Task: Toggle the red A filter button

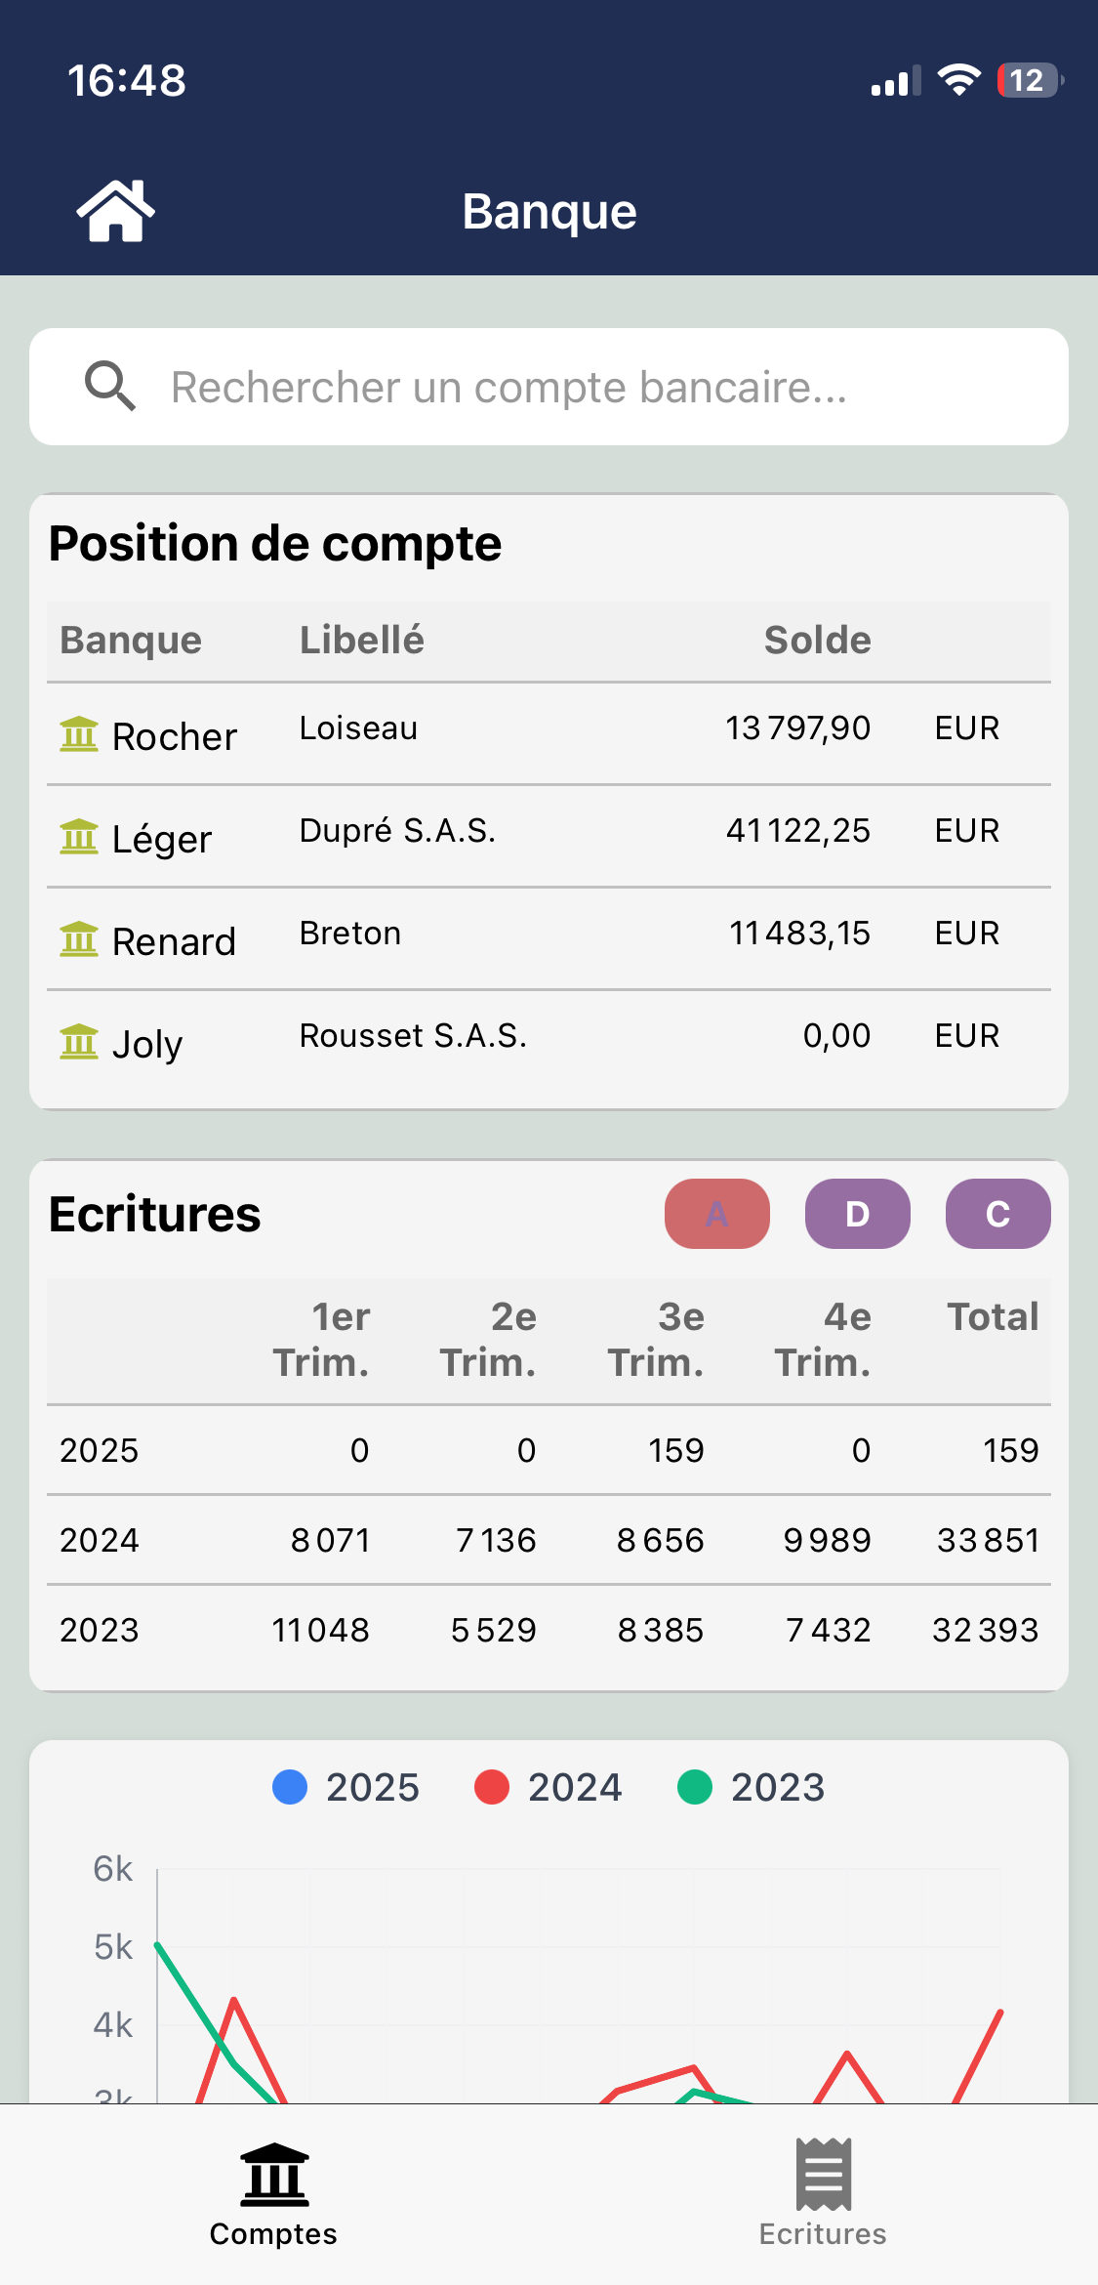Action: point(717,1214)
